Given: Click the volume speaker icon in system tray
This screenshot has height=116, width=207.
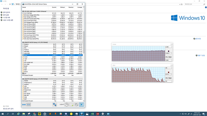Looking at the screenshot, I should click(186, 114).
